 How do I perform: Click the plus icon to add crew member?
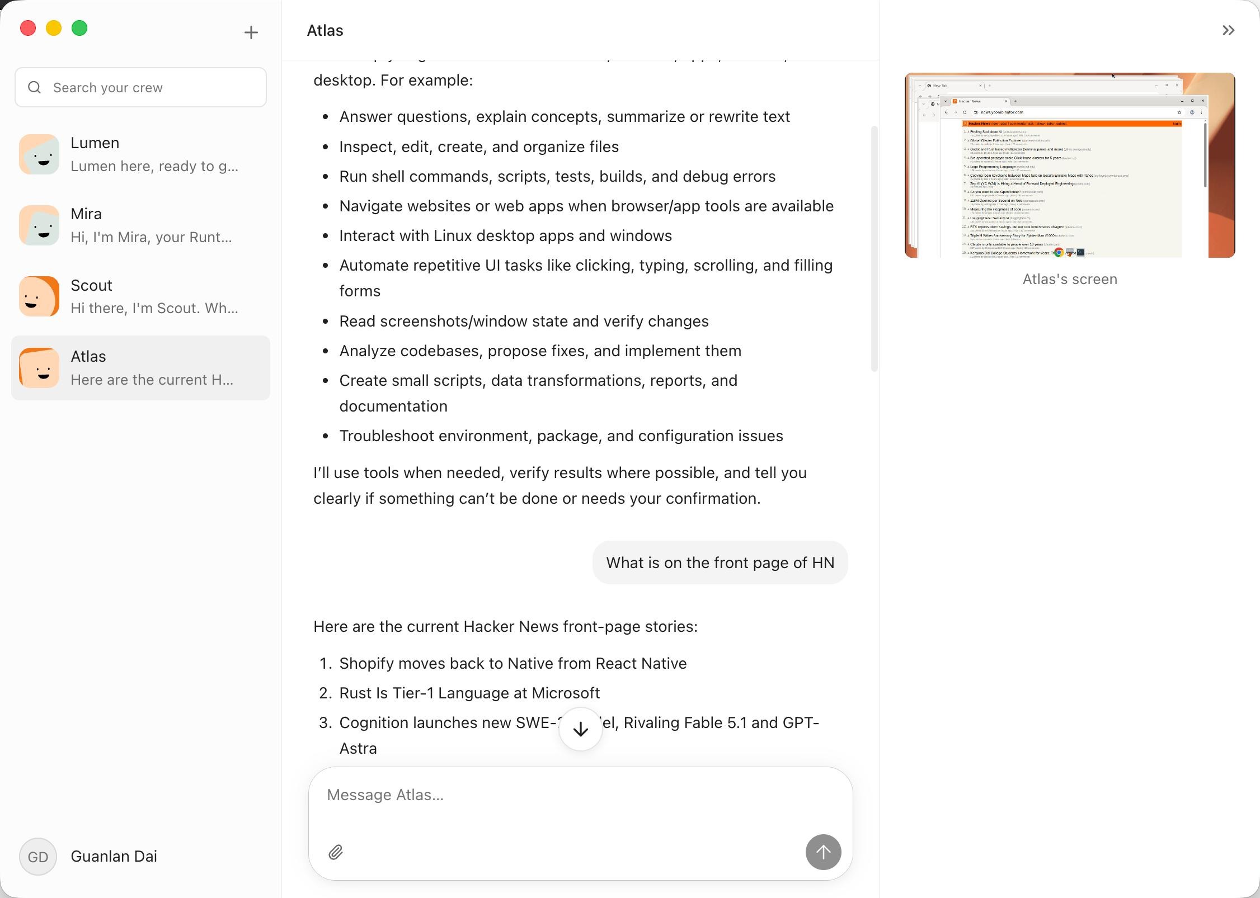pyautogui.click(x=251, y=32)
